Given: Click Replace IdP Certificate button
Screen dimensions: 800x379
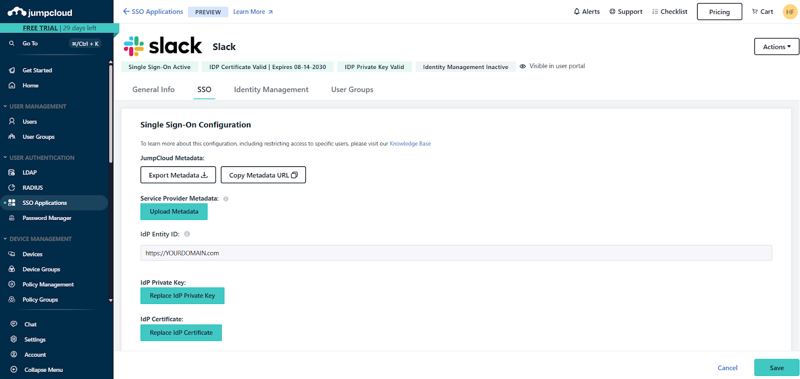Looking at the screenshot, I should coord(181,332).
